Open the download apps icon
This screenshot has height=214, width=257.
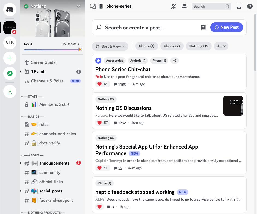click(x=10, y=91)
